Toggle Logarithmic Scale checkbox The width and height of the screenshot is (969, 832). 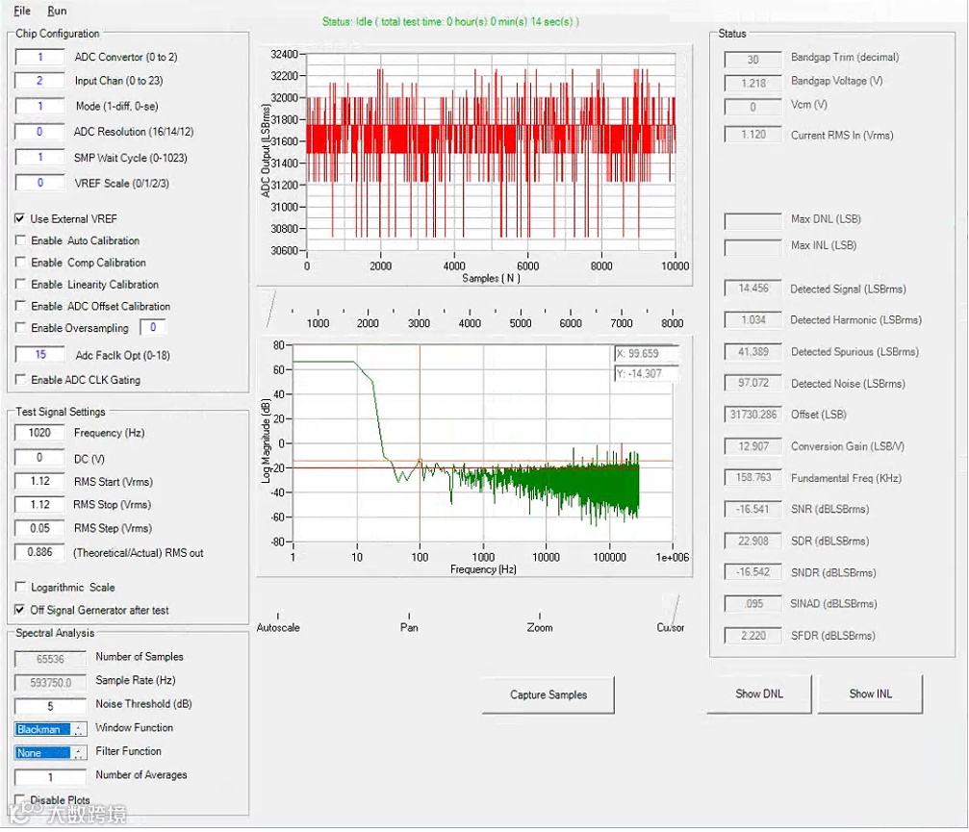[20, 587]
